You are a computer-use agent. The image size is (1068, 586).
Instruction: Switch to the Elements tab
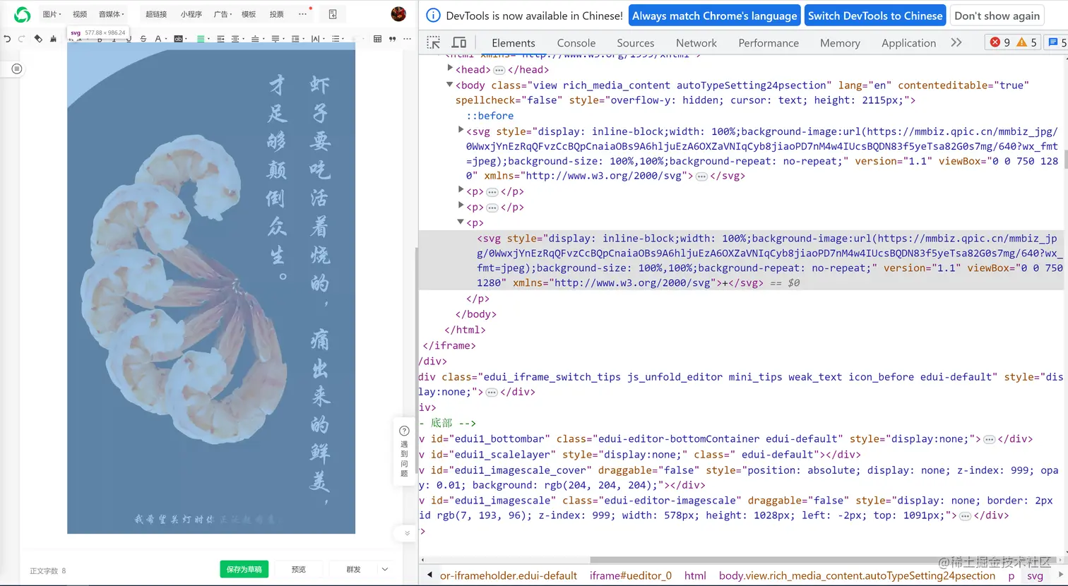pyautogui.click(x=514, y=43)
